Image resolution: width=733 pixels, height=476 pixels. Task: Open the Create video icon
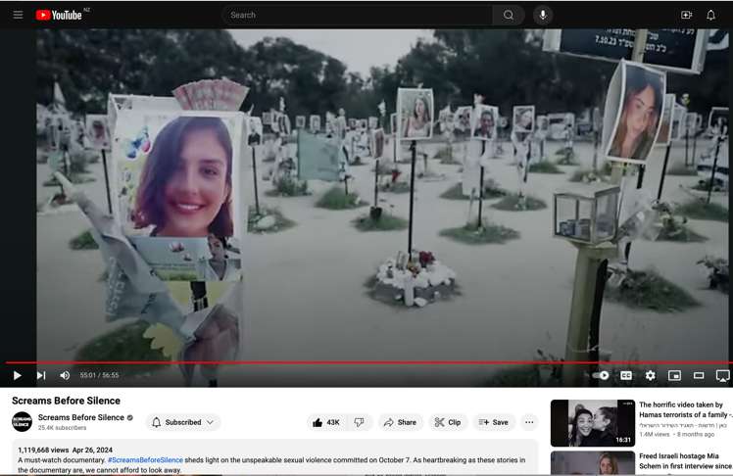[686, 15]
